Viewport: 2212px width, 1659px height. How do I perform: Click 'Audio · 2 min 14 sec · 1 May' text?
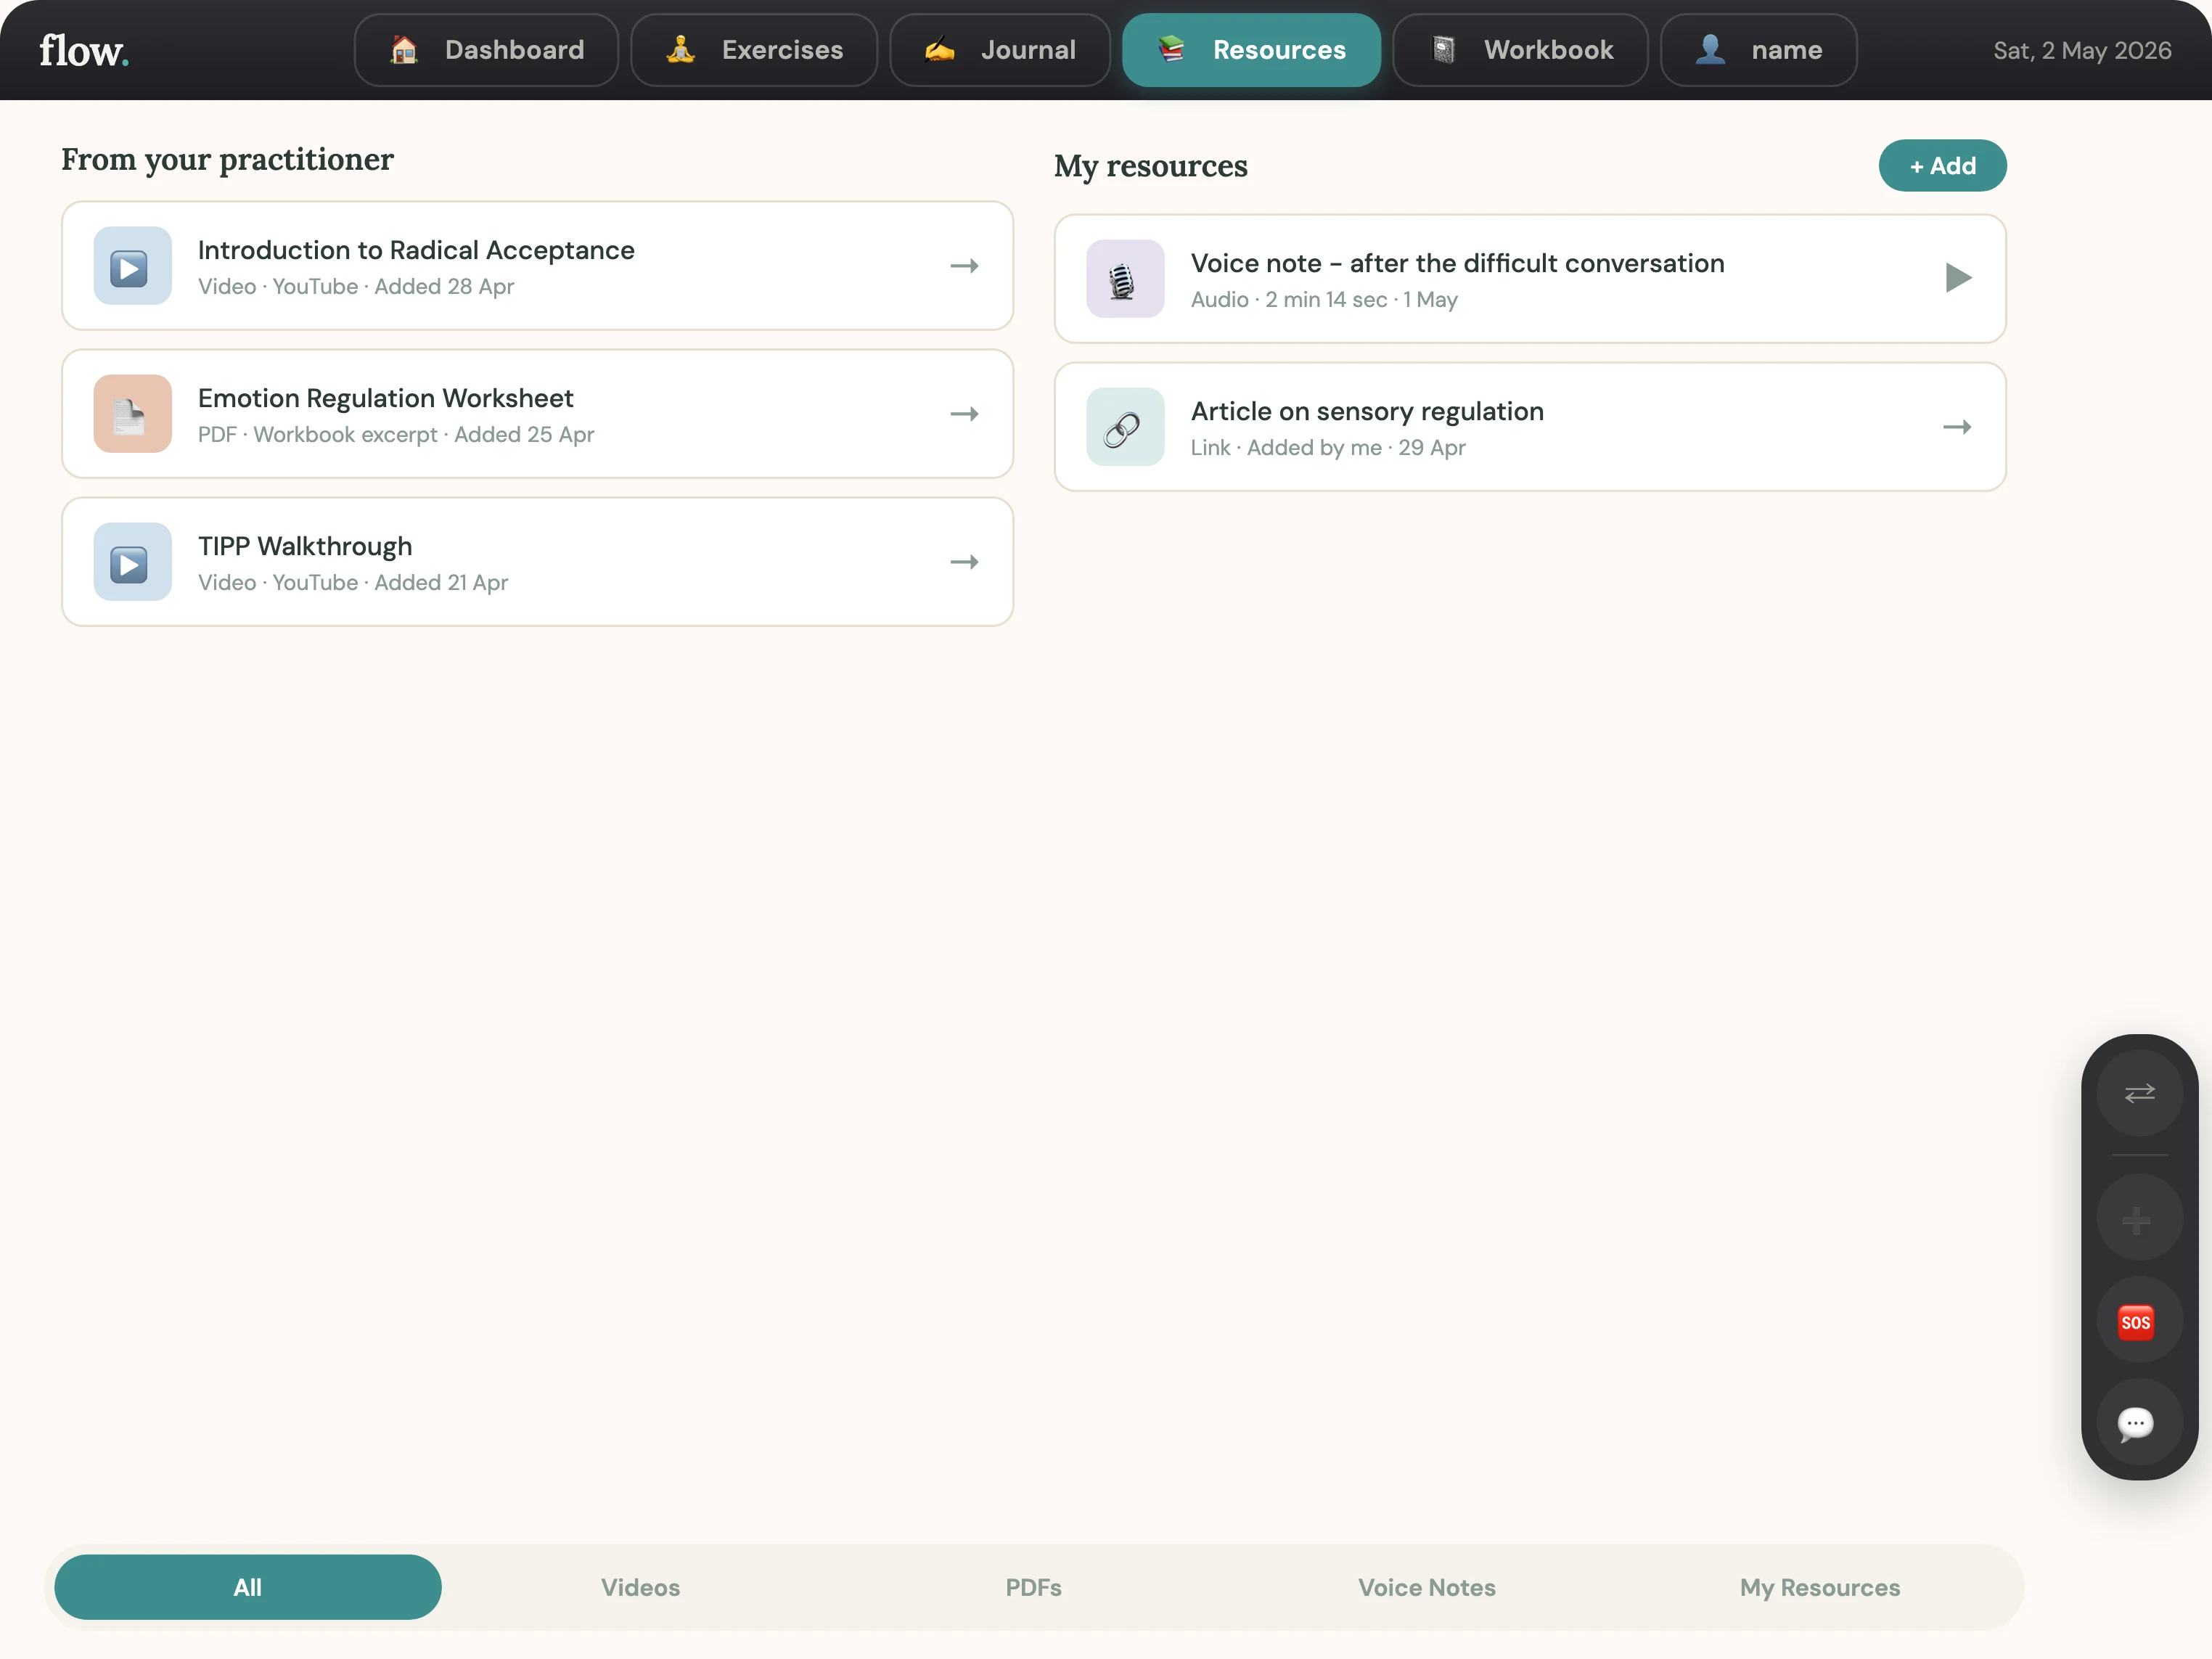click(x=1324, y=300)
